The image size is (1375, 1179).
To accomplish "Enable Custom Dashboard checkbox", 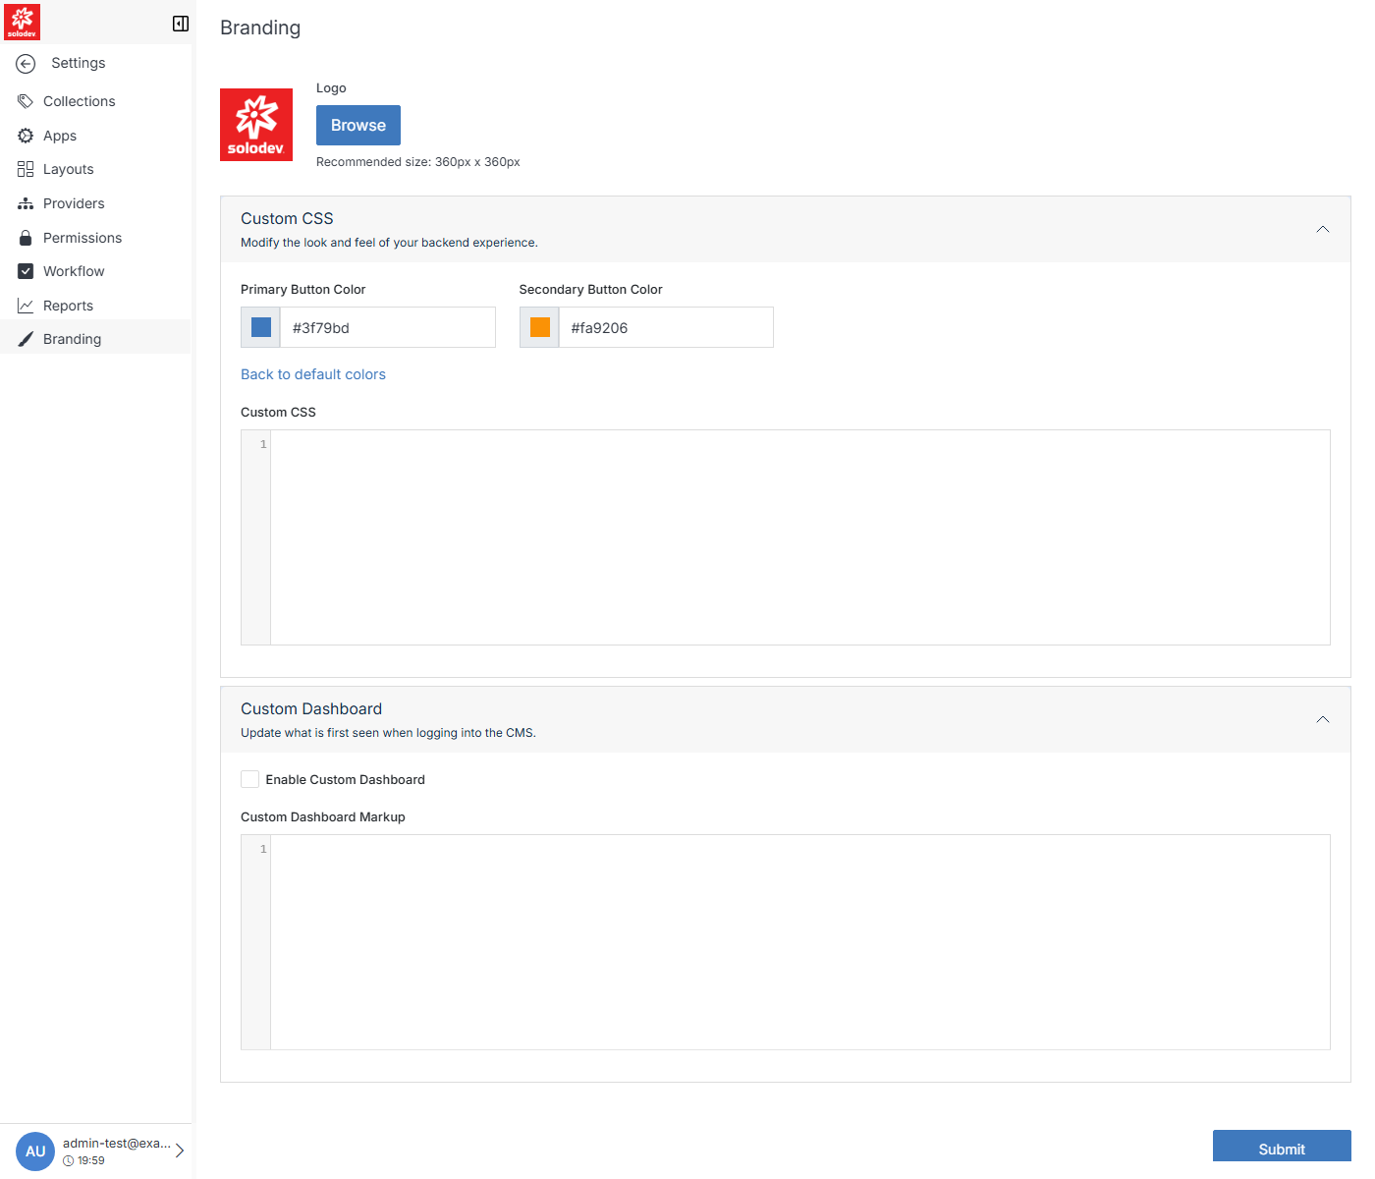I will click(250, 779).
